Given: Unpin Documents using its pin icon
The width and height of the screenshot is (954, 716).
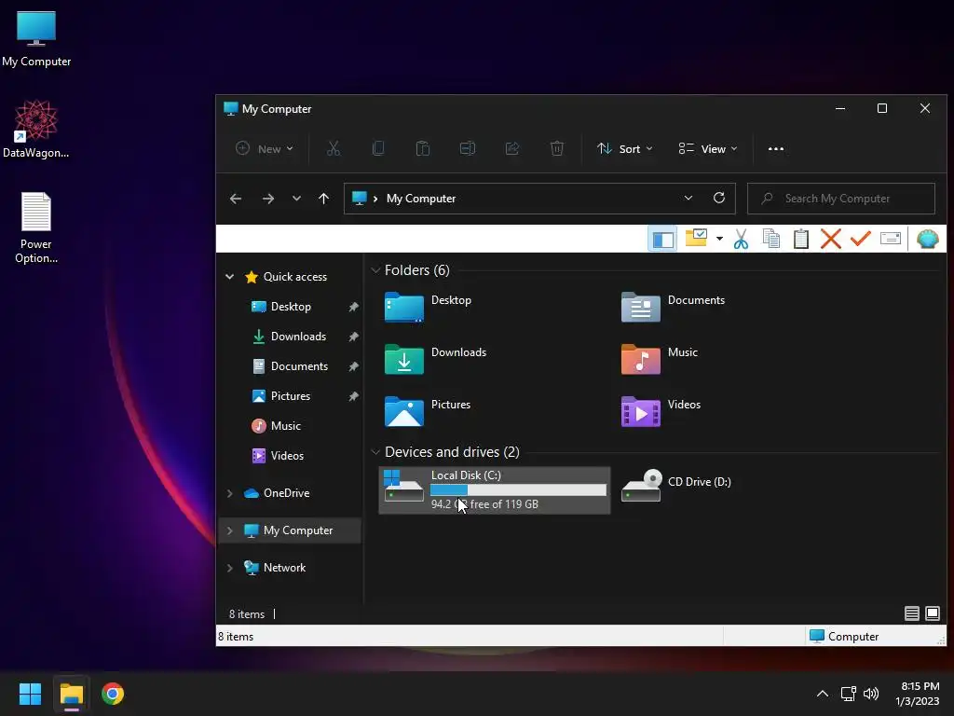Looking at the screenshot, I should 353,366.
